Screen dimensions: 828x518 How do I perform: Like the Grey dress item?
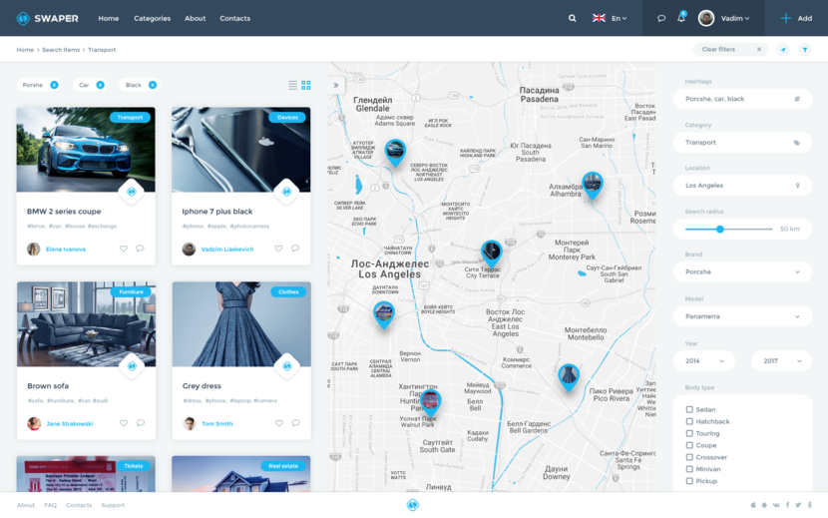pyautogui.click(x=278, y=423)
